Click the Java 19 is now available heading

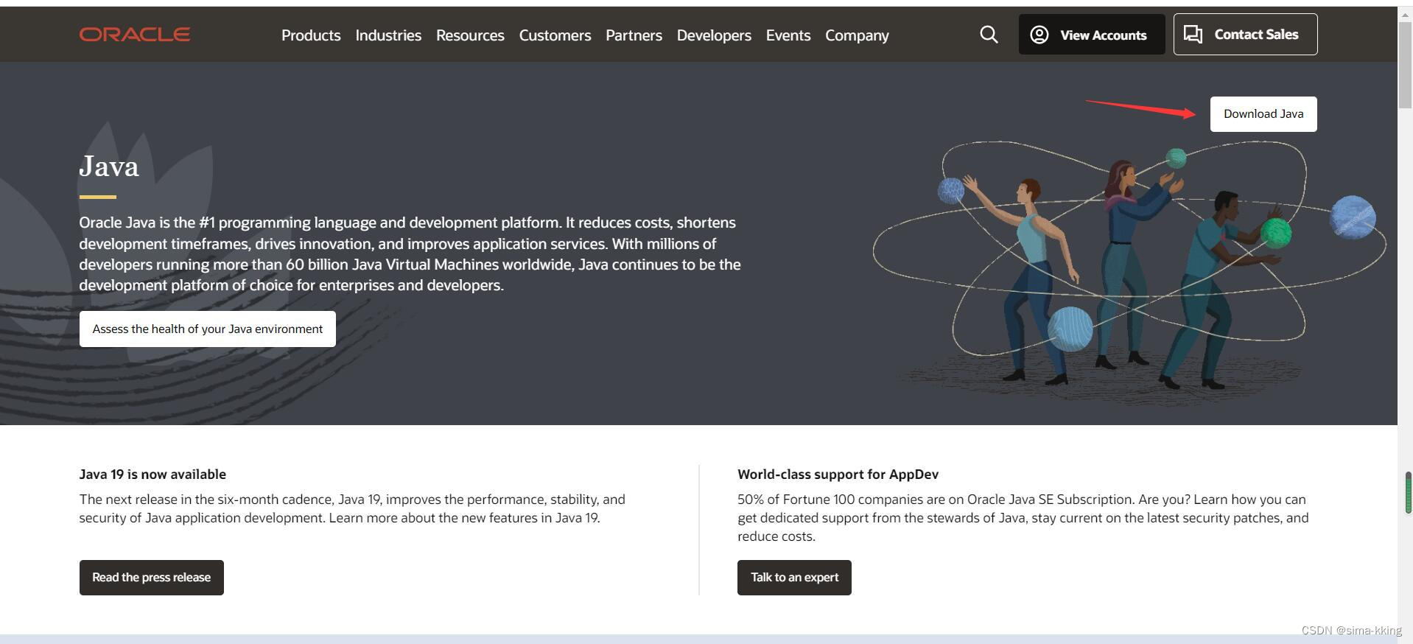point(152,475)
